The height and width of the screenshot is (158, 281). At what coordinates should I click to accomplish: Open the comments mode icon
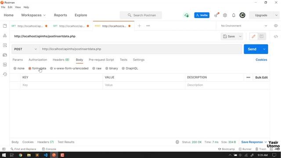pyautogui.click(x=262, y=36)
